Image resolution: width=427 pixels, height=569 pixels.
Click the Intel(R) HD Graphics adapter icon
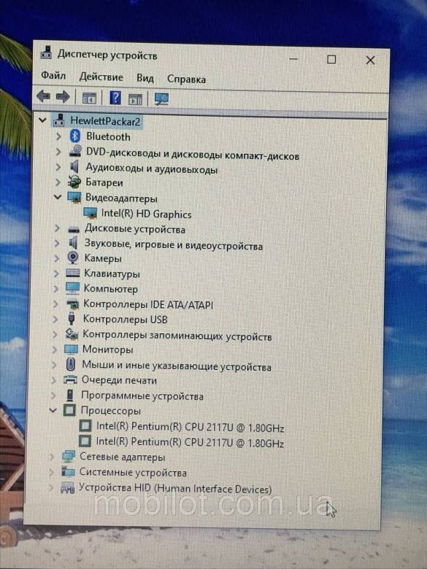(90, 213)
